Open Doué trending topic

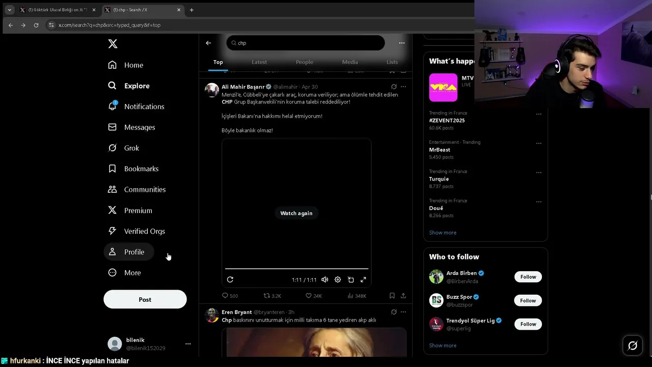436,208
